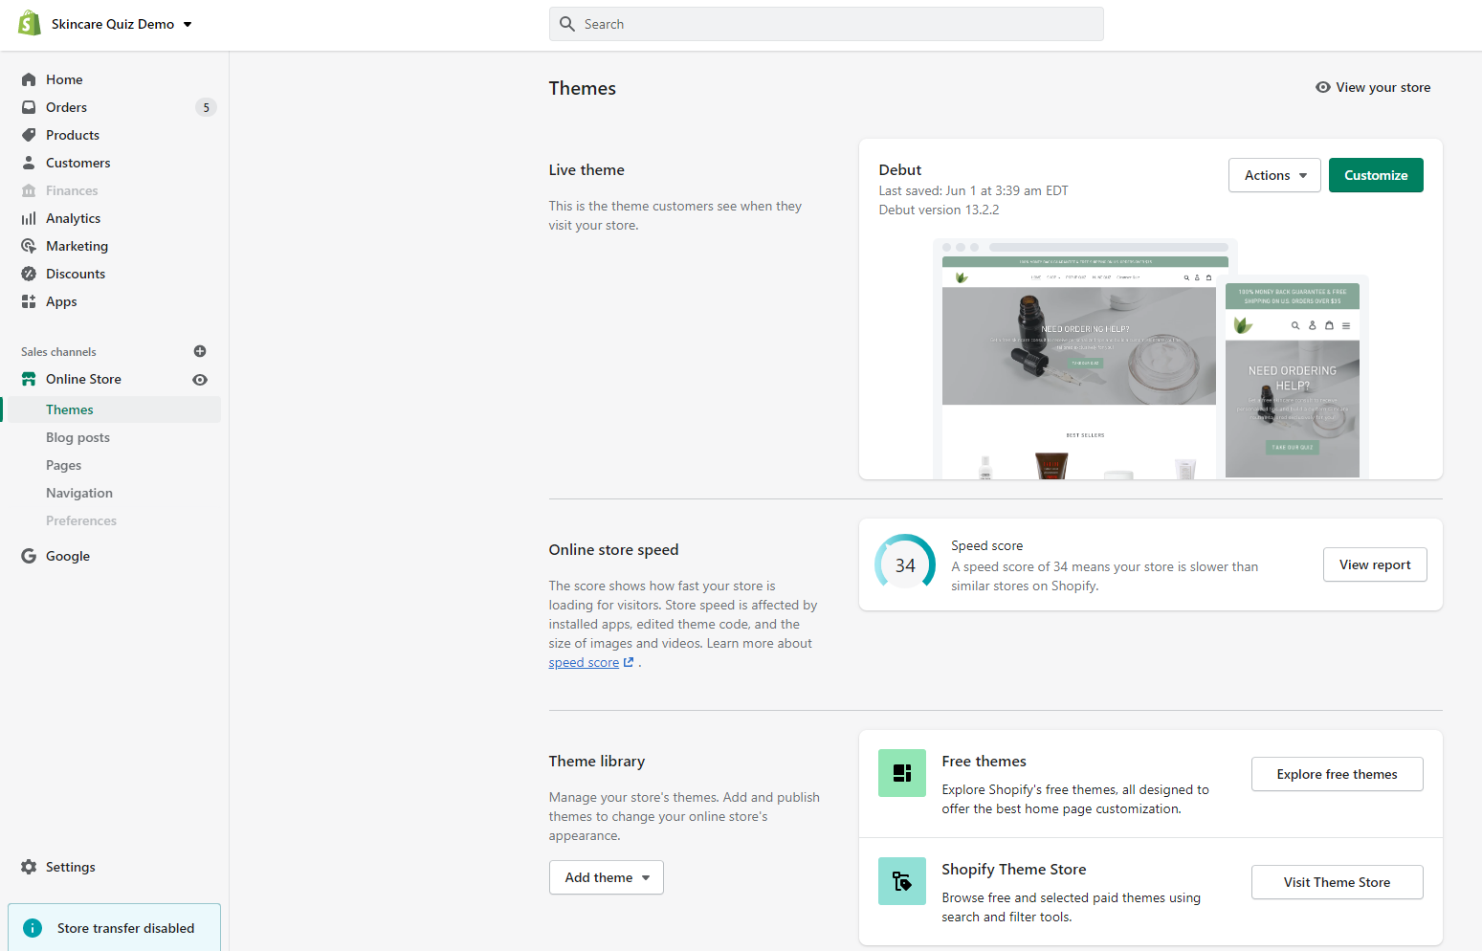Click the View report button
This screenshot has width=1482, height=951.
point(1375,564)
